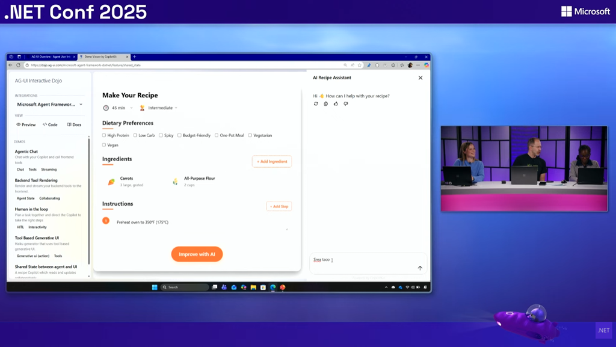Screen dimensions: 616x347
Task: Switch to AG-UI Overview browser tab
Action: (52, 57)
